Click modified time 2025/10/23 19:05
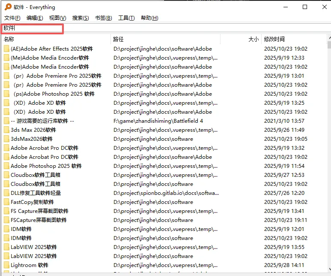 [286, 139]
